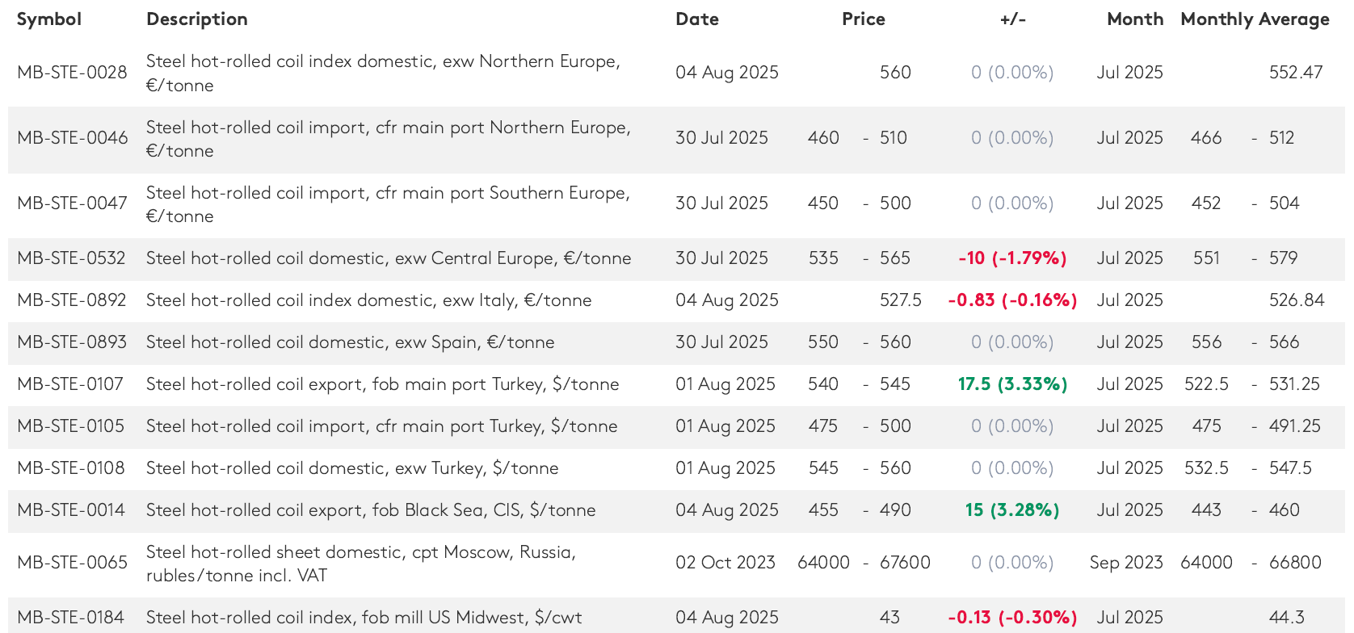Screen dimensions: 1354x633
Task: Open the cpt Moscow, Russia sheet description
Action: pyautogui.click(x=360, y=563)
